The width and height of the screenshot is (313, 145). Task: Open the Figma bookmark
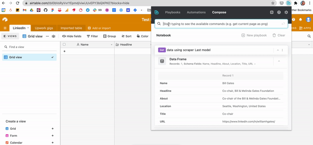click(53, 10)
